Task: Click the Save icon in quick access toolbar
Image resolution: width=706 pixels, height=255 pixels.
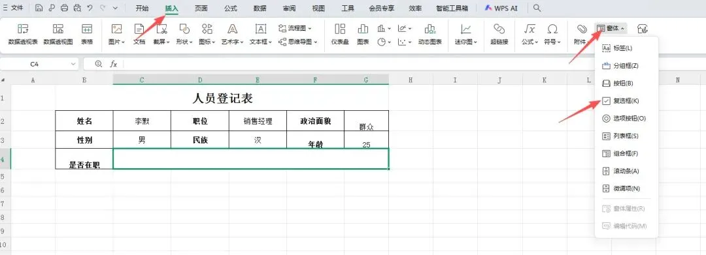Action: coord(39,8)
